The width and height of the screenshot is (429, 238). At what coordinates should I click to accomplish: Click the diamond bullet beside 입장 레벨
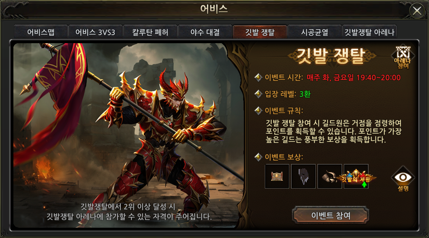(x=258, y=94)
